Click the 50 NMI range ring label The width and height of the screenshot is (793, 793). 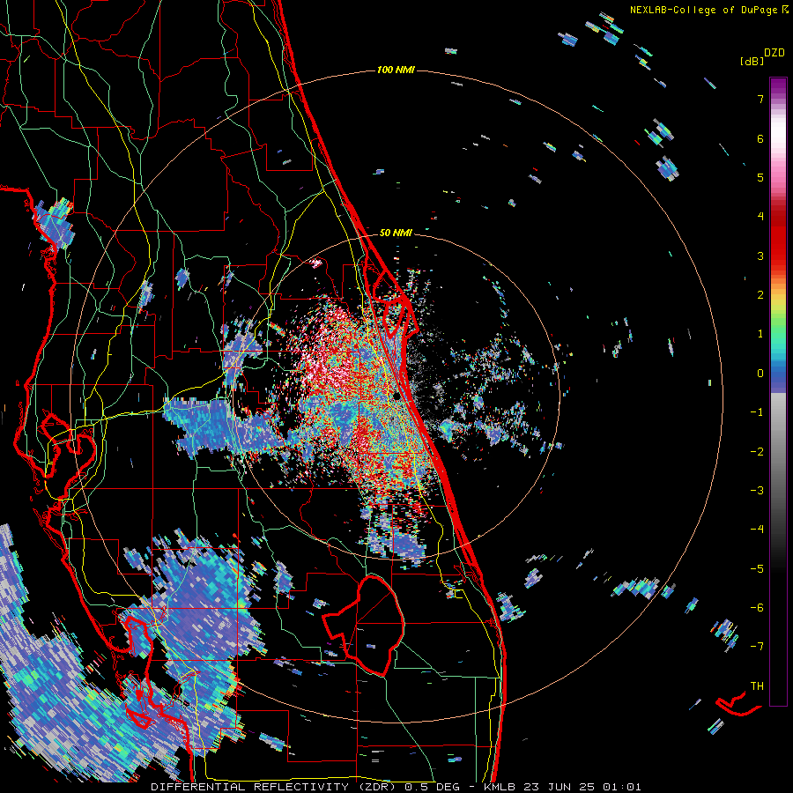[x=396, y=233]
